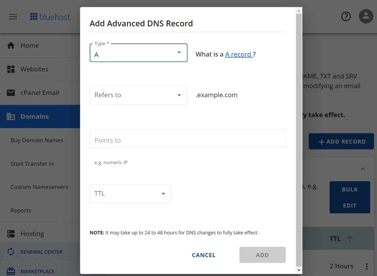Collapse the records section with the chevron
377x276 pixels.
[363, 169]
